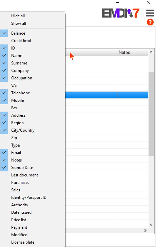Select Hide all in the menu
Image resolution: width=156 pixels, height=247 pixels.
33,16
